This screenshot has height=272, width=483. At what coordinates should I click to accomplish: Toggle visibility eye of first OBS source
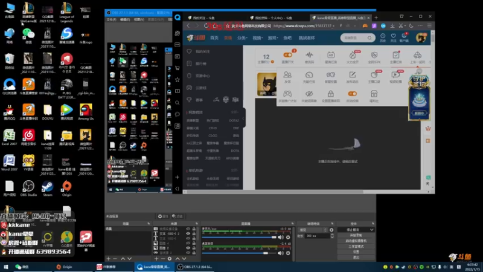pyautogui.click(x=188, y=229)
